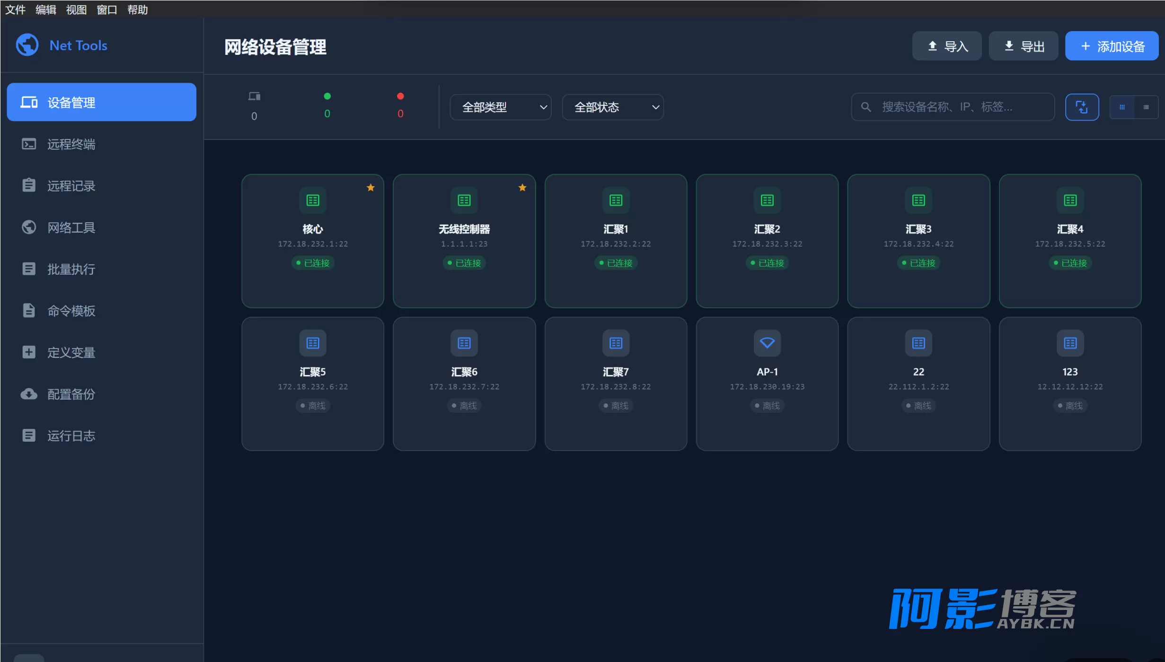
Task: Switch to list view layout
Action: [1146, 107]
